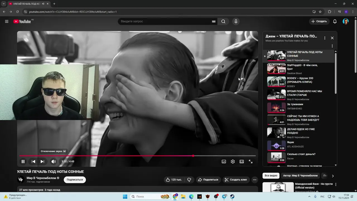
Task: Mute the video with the speaker icon
Action: [54, 161]
